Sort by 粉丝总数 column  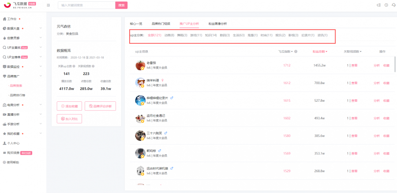coord(320,52)
